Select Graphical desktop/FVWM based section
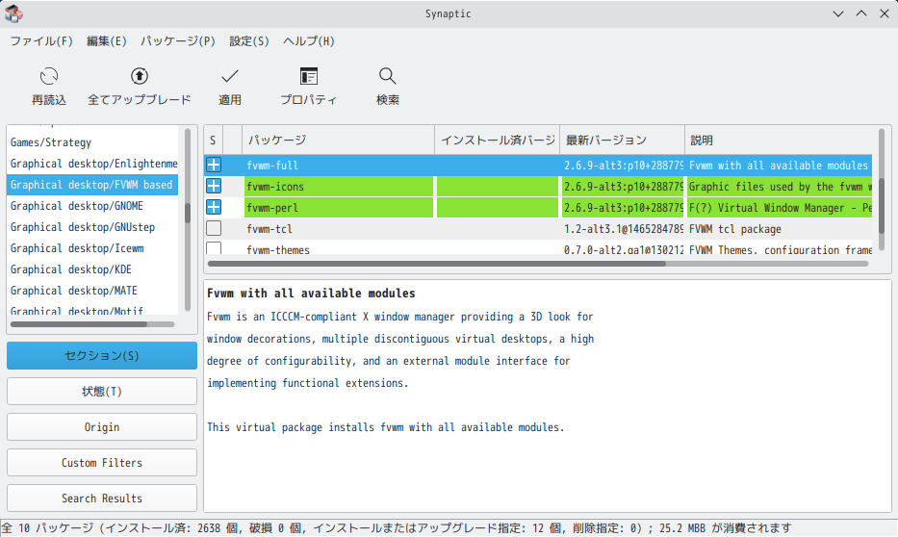Image resolution: width=898 pixels, height=537 pixels. [x=92, y=185]
